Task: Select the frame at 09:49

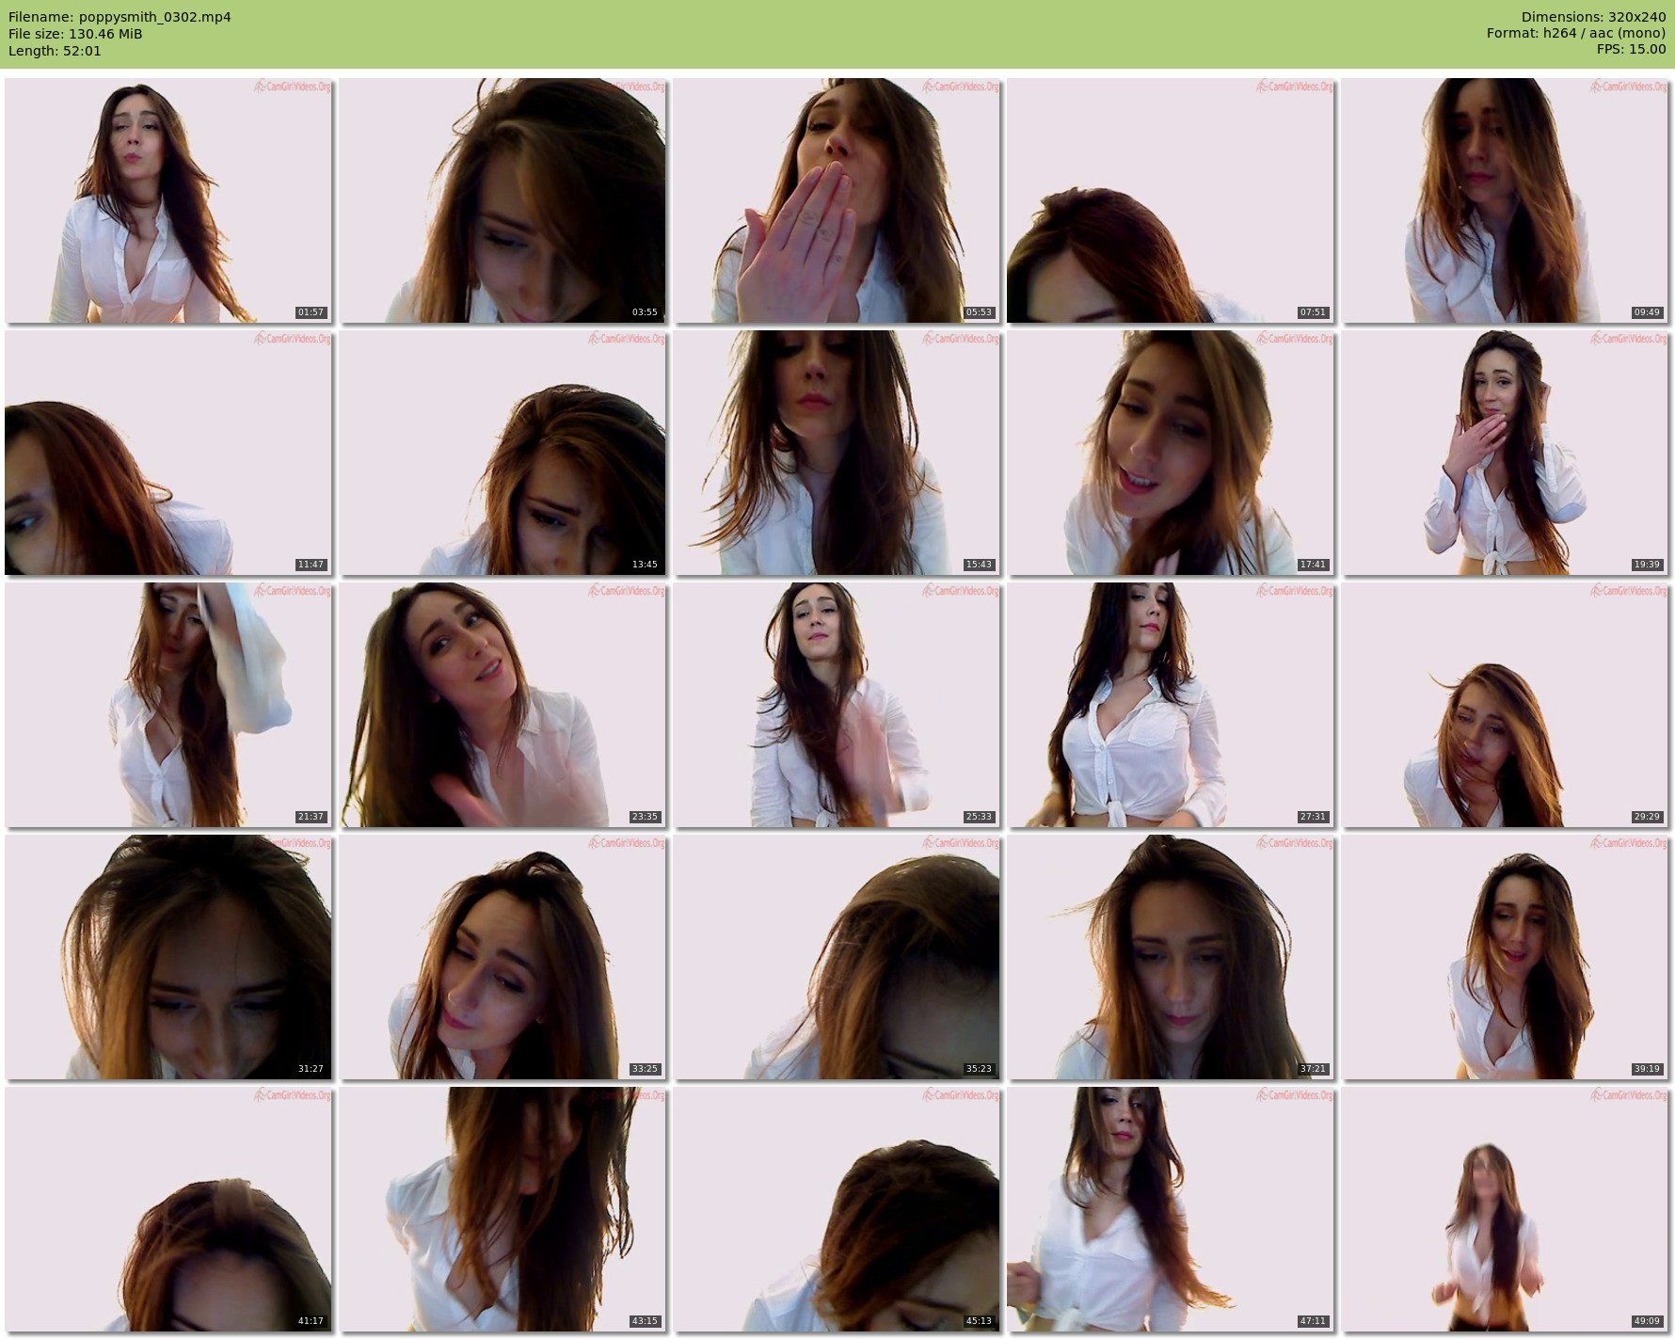Action: click(1505, 200)
